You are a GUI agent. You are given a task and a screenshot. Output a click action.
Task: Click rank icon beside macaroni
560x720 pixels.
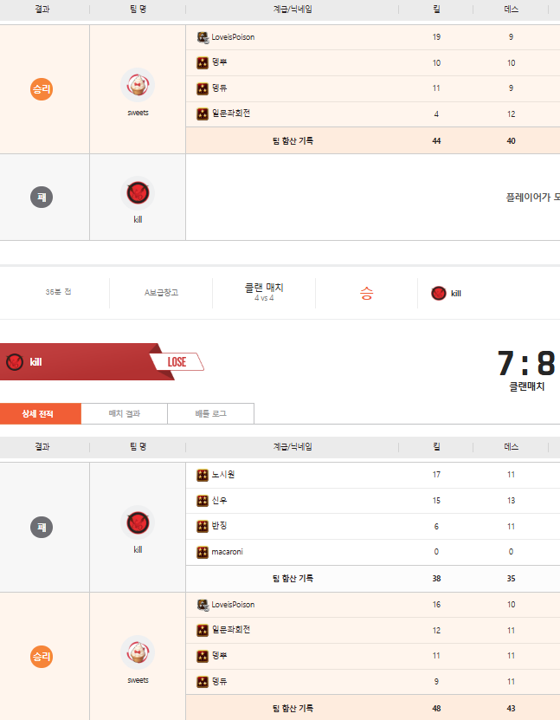[x=202, y=552]
